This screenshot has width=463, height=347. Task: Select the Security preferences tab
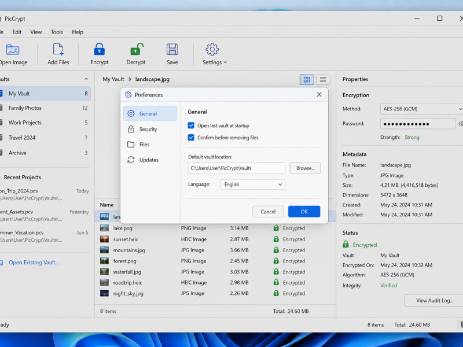click(150, 129)
